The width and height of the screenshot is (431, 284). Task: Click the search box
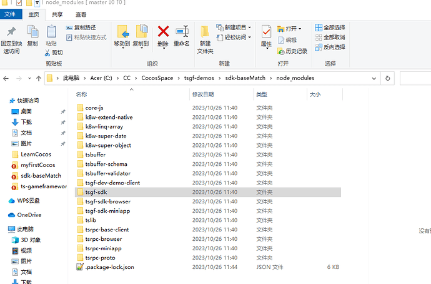click(x=415, y=78)
